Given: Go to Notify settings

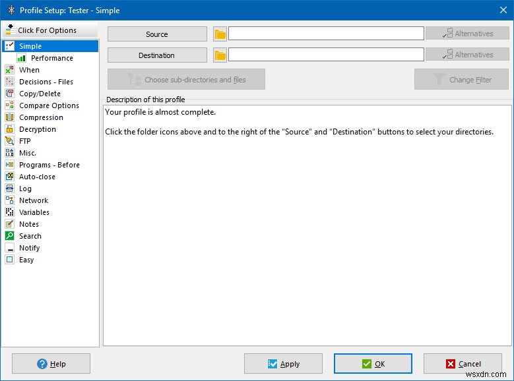Looking at the screenshot, I should pos(29,248).
